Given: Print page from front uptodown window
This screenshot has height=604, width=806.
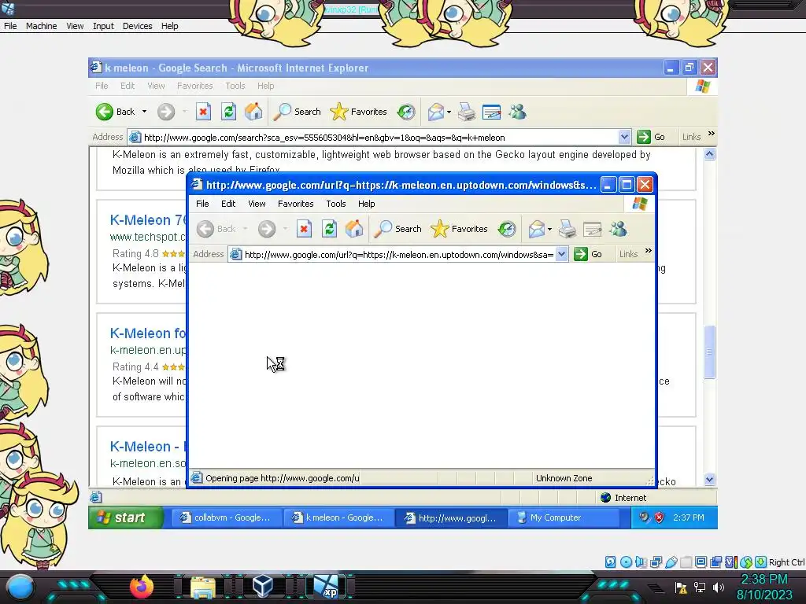Looking at the screenshot, I should coord(567,229).
